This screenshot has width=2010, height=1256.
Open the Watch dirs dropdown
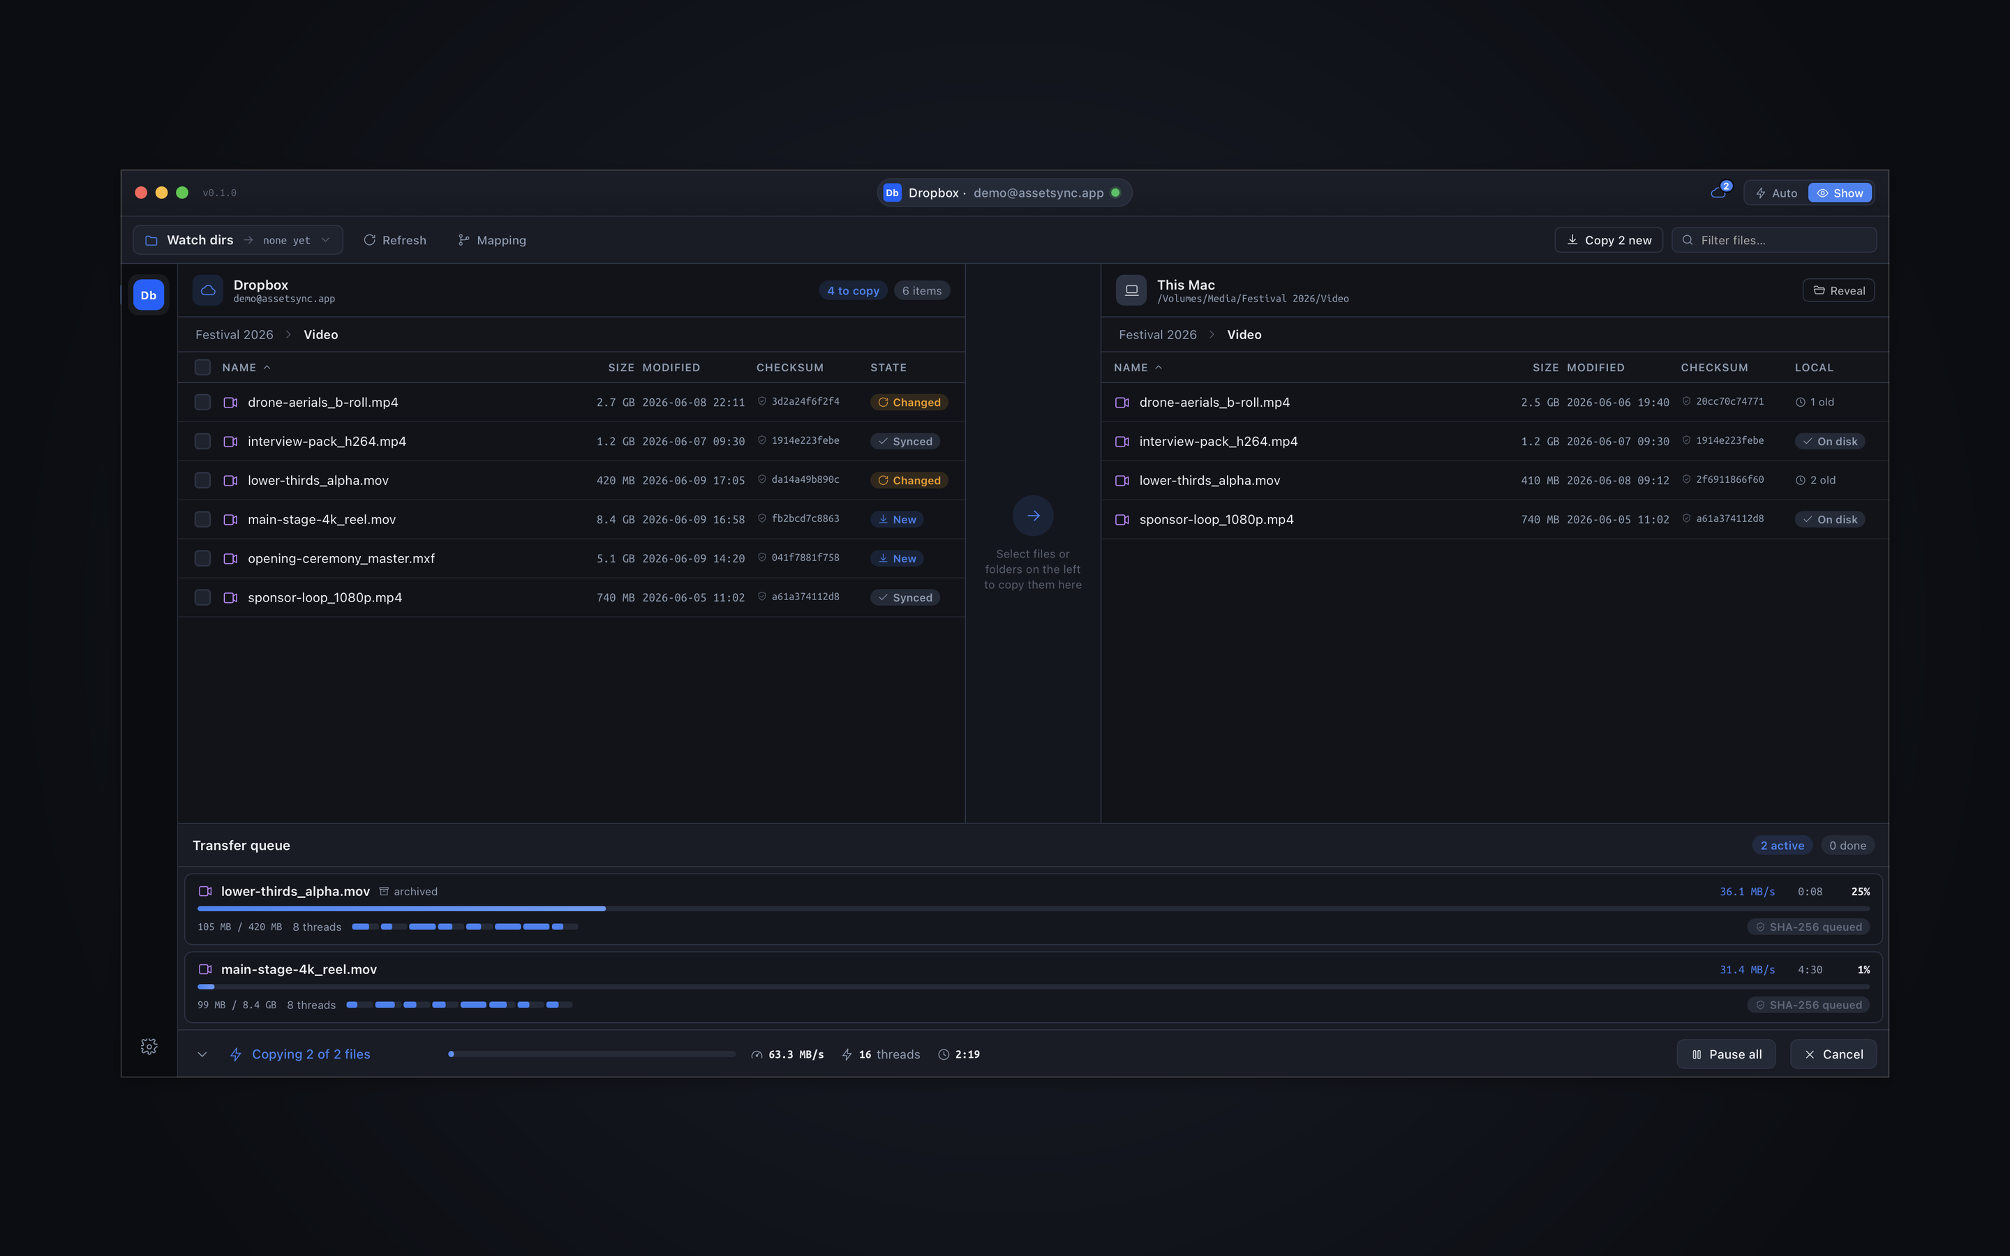(x=239, y=240)
